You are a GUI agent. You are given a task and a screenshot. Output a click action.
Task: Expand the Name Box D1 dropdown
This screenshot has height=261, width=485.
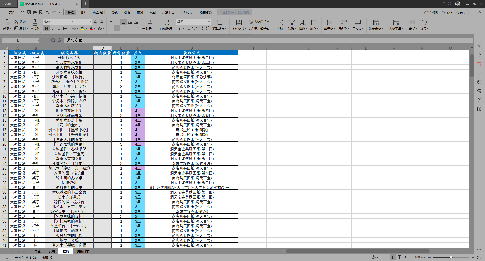click(x=38, y=40)
